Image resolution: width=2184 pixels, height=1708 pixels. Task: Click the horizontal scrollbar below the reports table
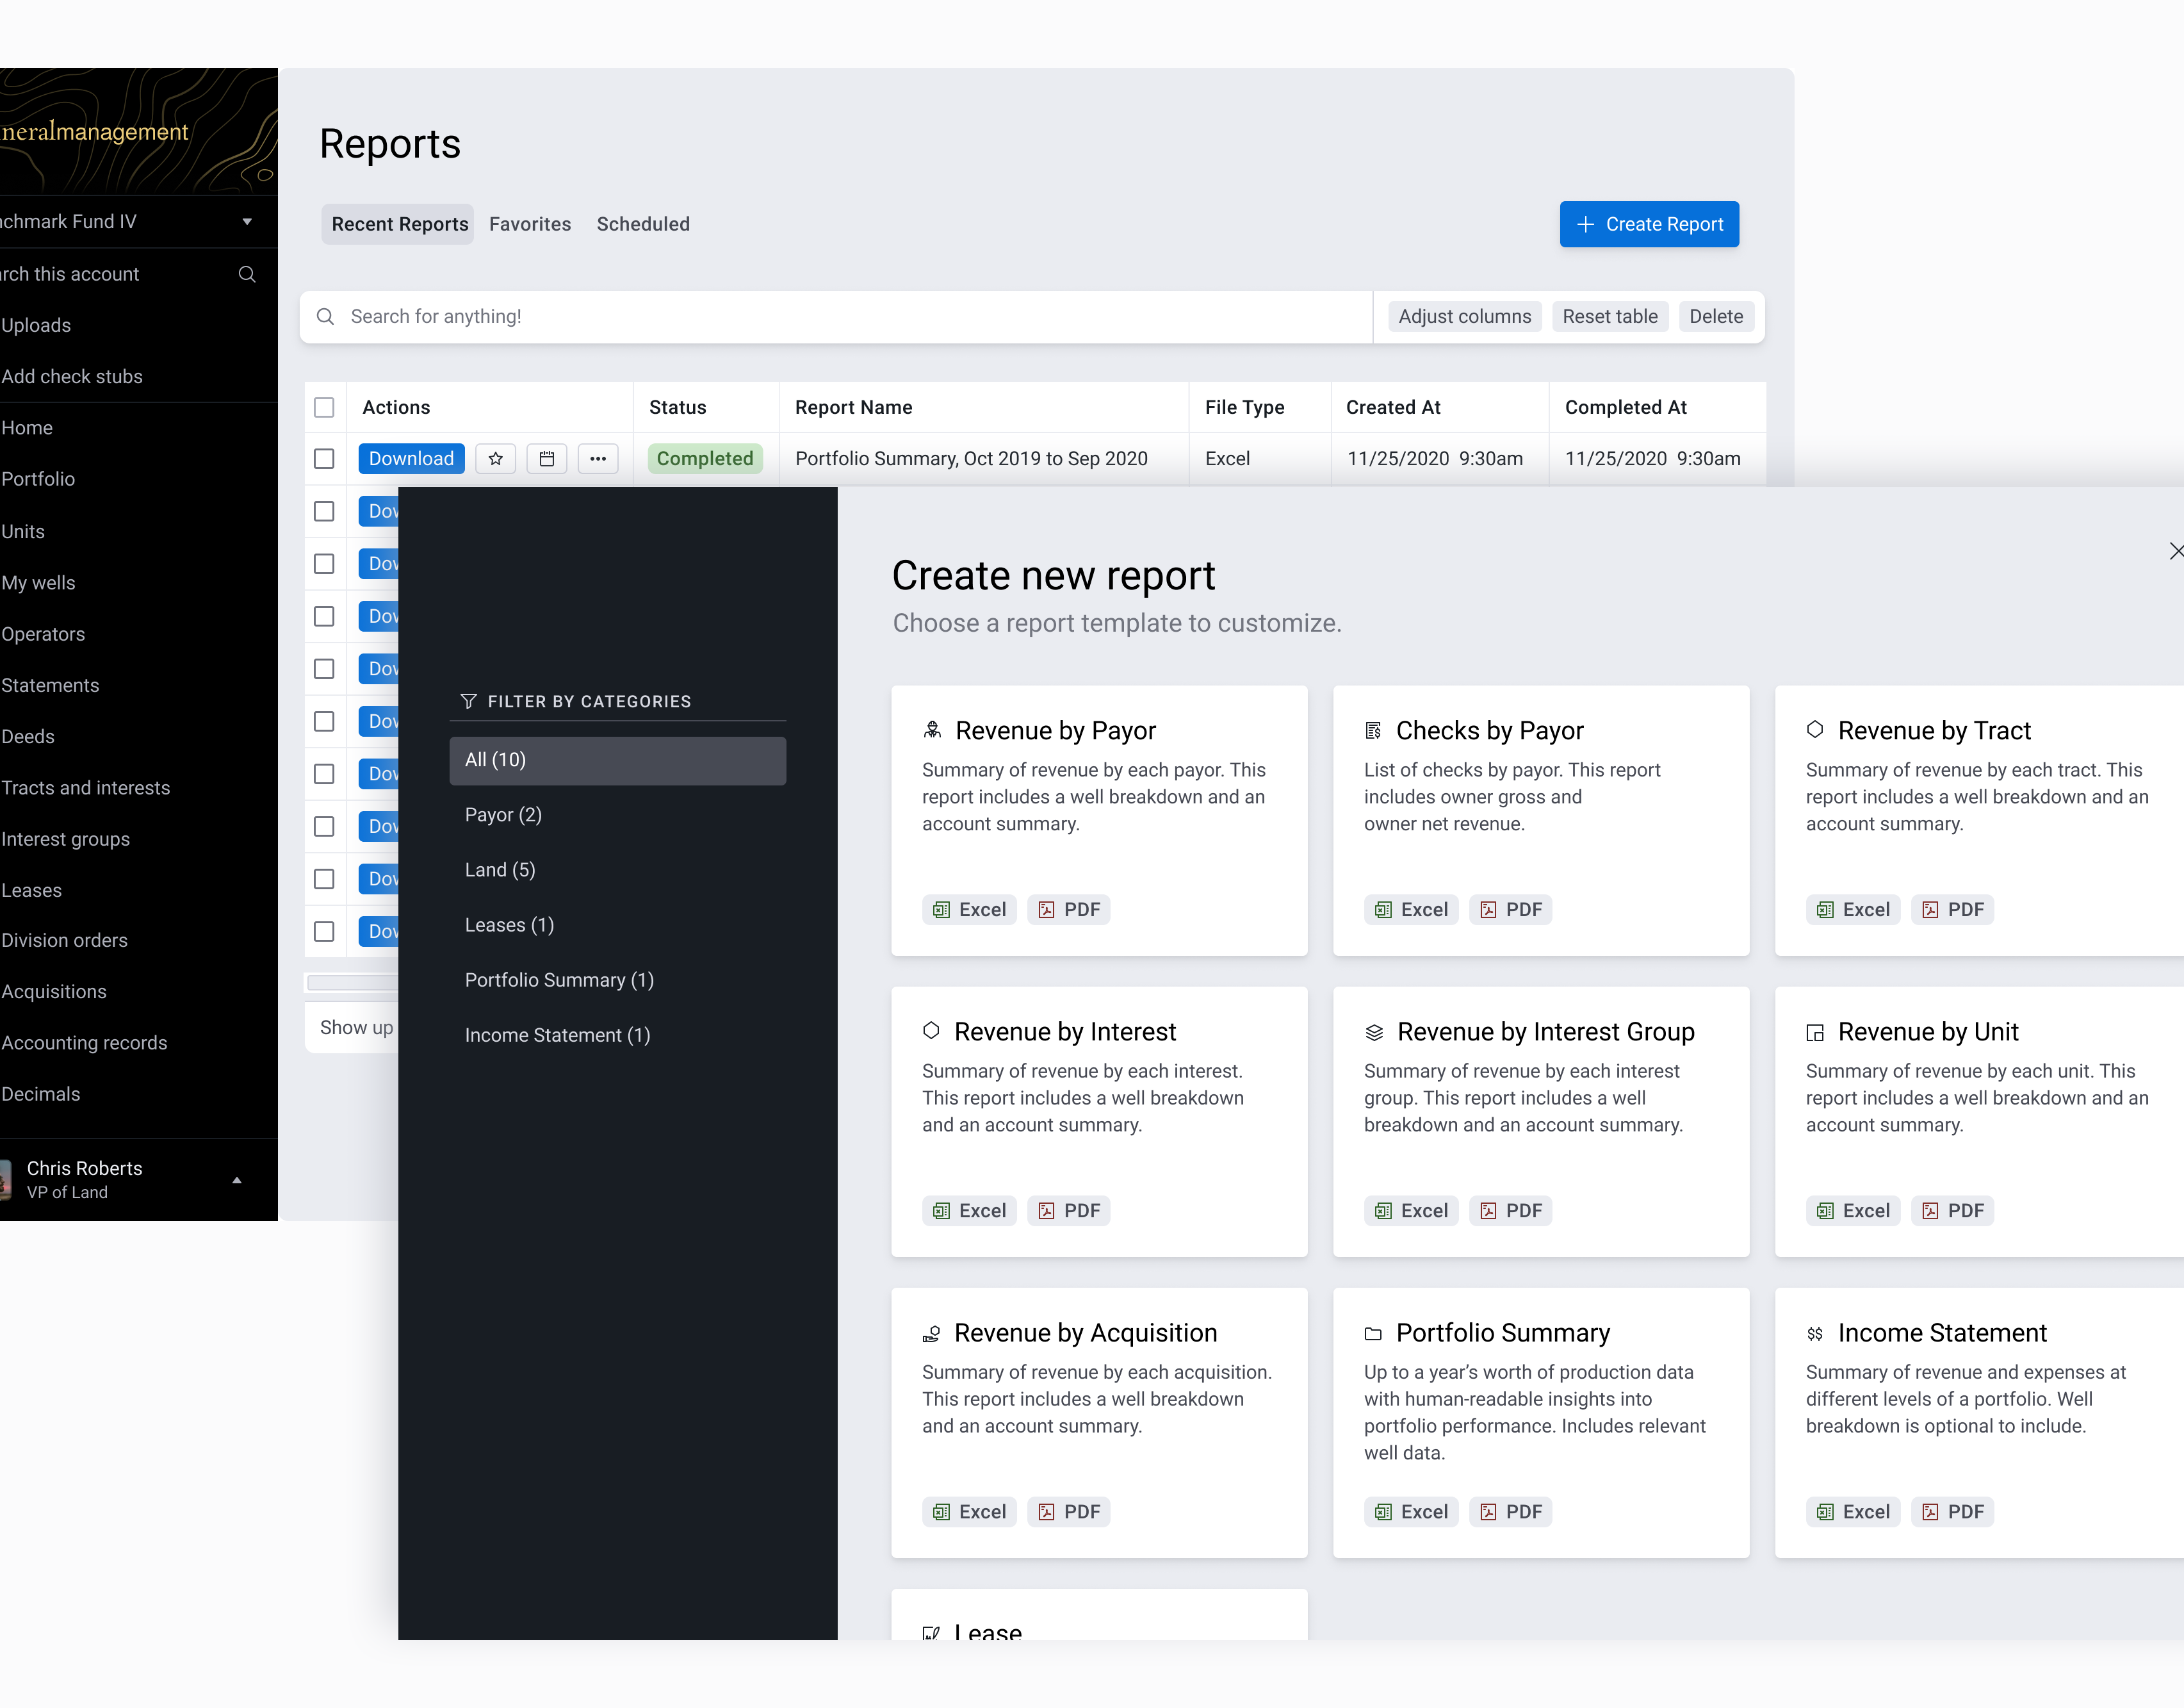pos(352,983)
